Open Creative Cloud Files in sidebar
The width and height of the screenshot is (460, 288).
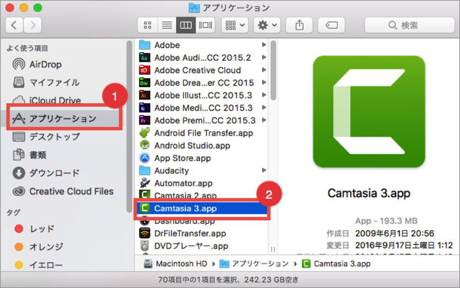[63, 191]
